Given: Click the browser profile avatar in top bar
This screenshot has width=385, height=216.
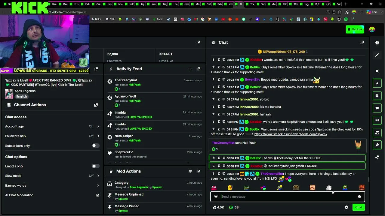Looking at the screenshot, I should [354, 12].
